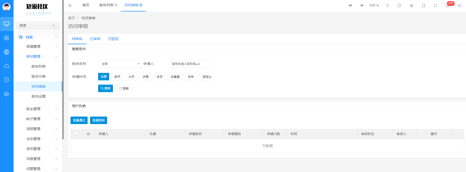Open the cloud server icon at sidebar bottom
This screenshot has height=172, width=466.
pos(7,94)
